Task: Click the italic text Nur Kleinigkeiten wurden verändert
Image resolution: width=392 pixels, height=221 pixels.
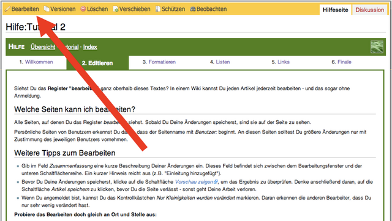Action: [195, 198]
